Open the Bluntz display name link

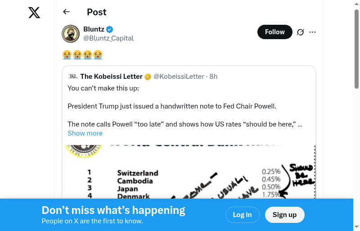point(94,29)
